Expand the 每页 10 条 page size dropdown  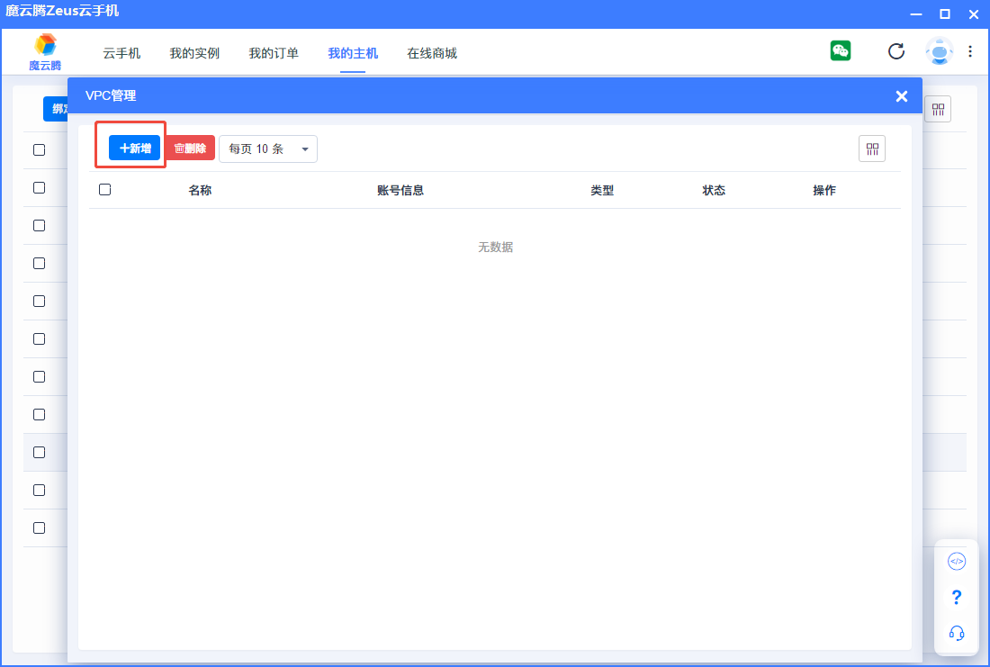[x=268, y=149]
